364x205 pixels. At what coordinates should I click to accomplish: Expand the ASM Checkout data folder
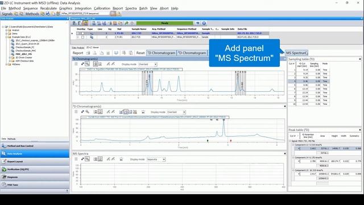click(x=10, y=61)
